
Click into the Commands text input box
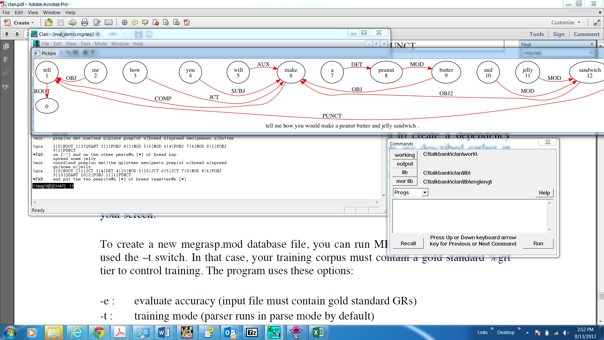pos(470,216)
